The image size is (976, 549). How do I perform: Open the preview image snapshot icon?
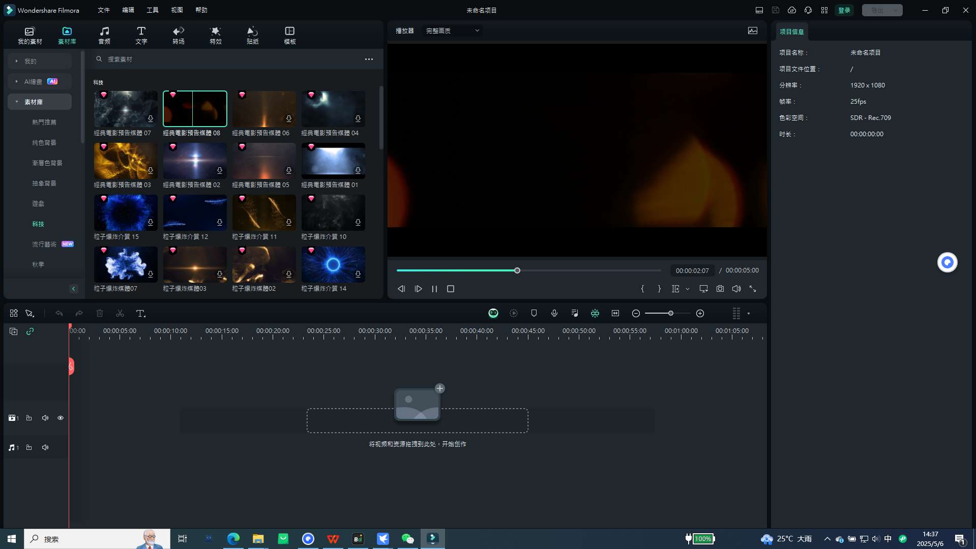point(753,31)
